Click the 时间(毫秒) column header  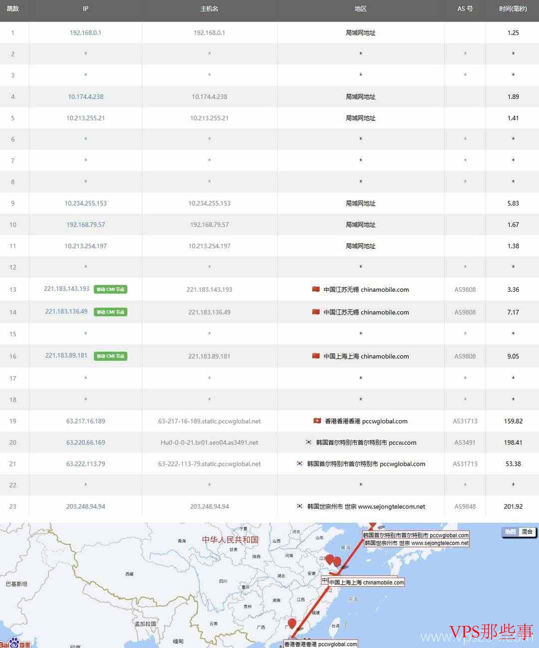pyautogui.click(x=513, y=9)
